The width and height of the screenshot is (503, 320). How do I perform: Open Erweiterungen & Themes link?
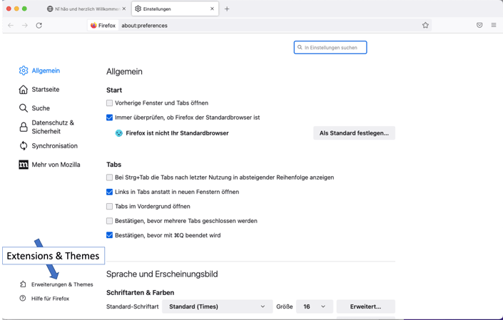tap(61, 284)
